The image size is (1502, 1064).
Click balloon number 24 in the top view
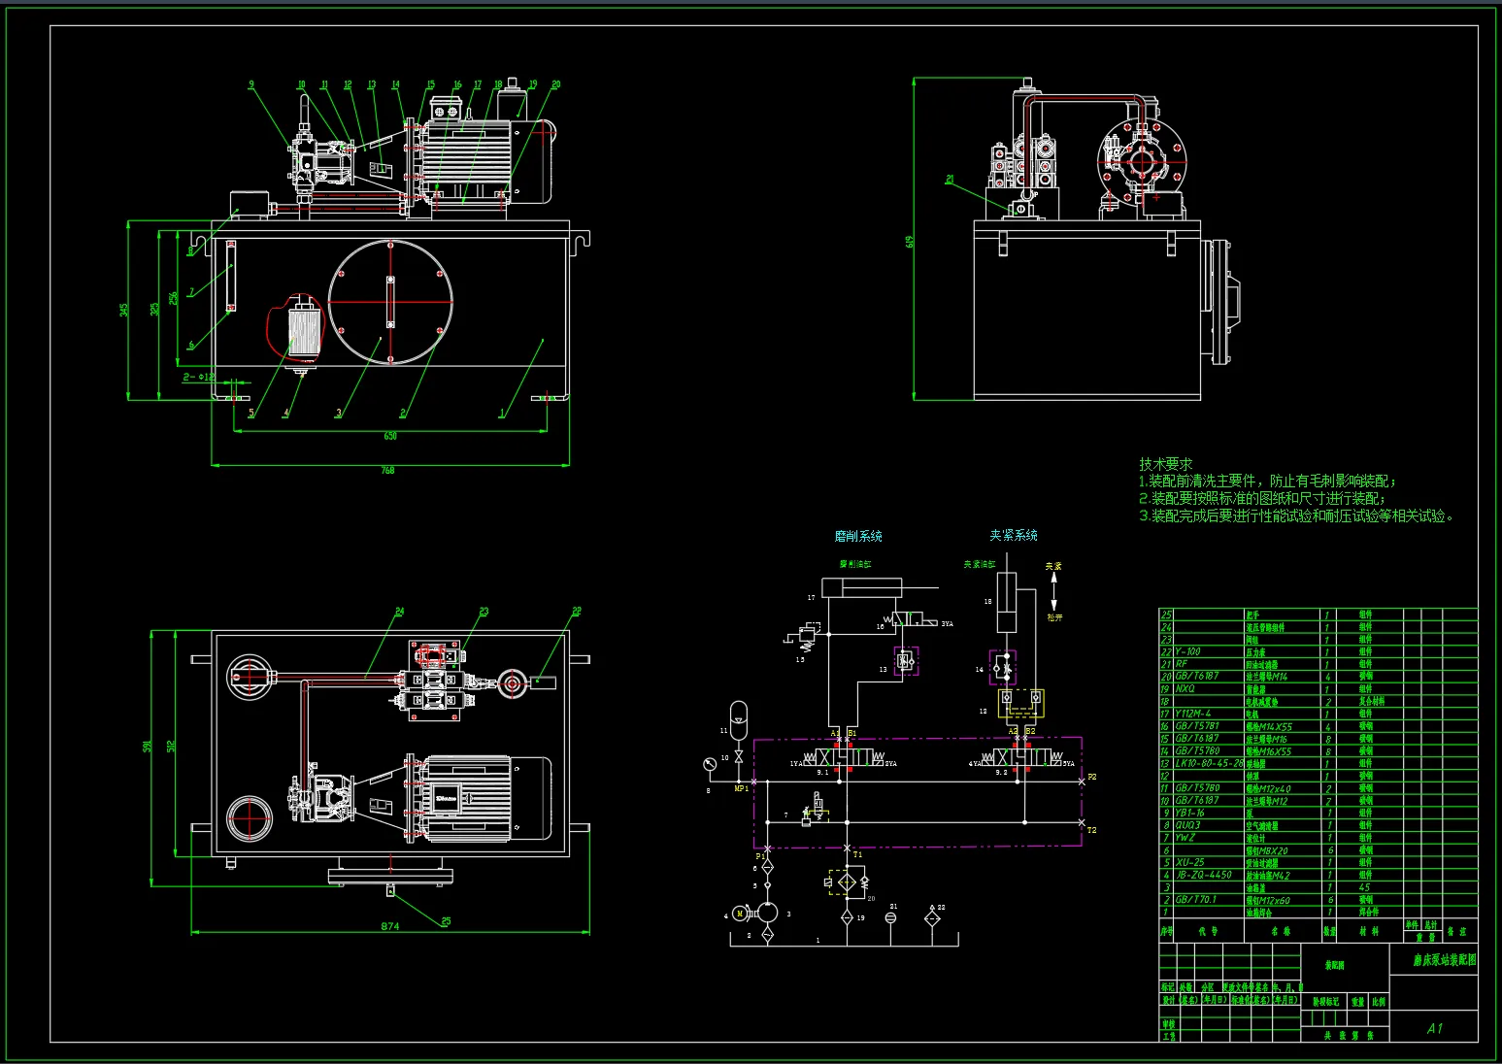click(x=399, y=612)
